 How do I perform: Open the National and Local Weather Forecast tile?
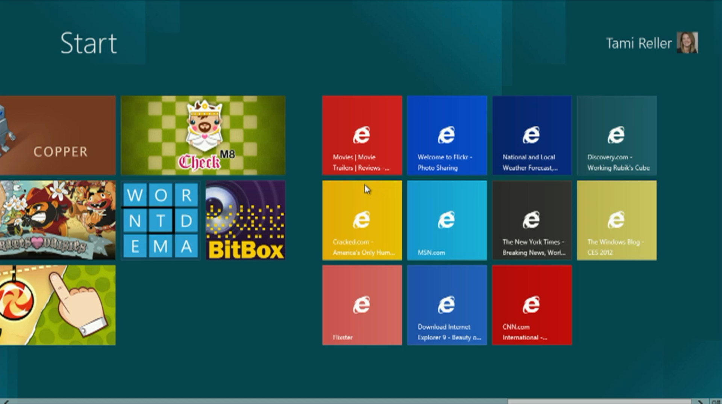coord(532,136)
